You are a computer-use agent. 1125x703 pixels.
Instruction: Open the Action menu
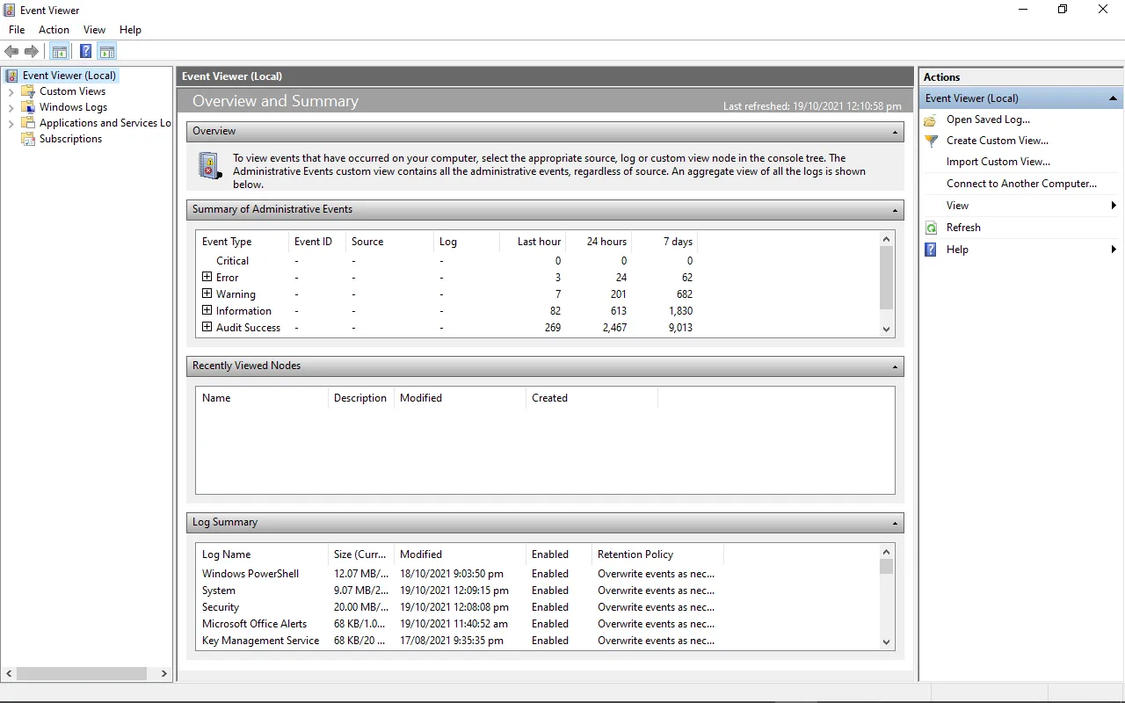[x=54, y=29]
